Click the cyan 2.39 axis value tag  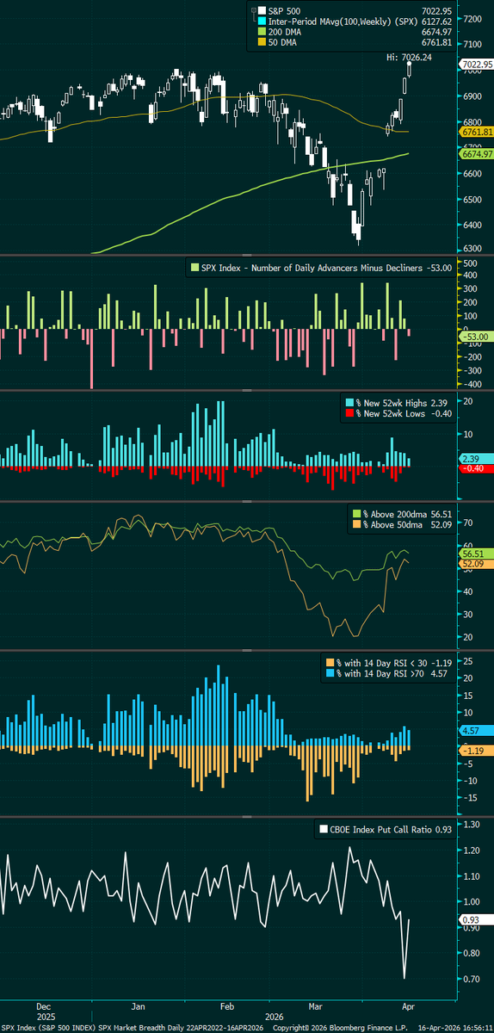click(477, 459)
